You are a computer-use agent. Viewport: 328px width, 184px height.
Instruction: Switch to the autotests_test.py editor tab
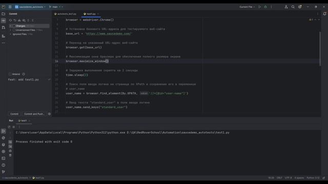pyautogui.click(x=65, y=14)
